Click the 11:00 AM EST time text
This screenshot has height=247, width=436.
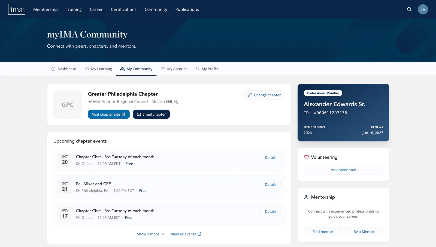109,218
